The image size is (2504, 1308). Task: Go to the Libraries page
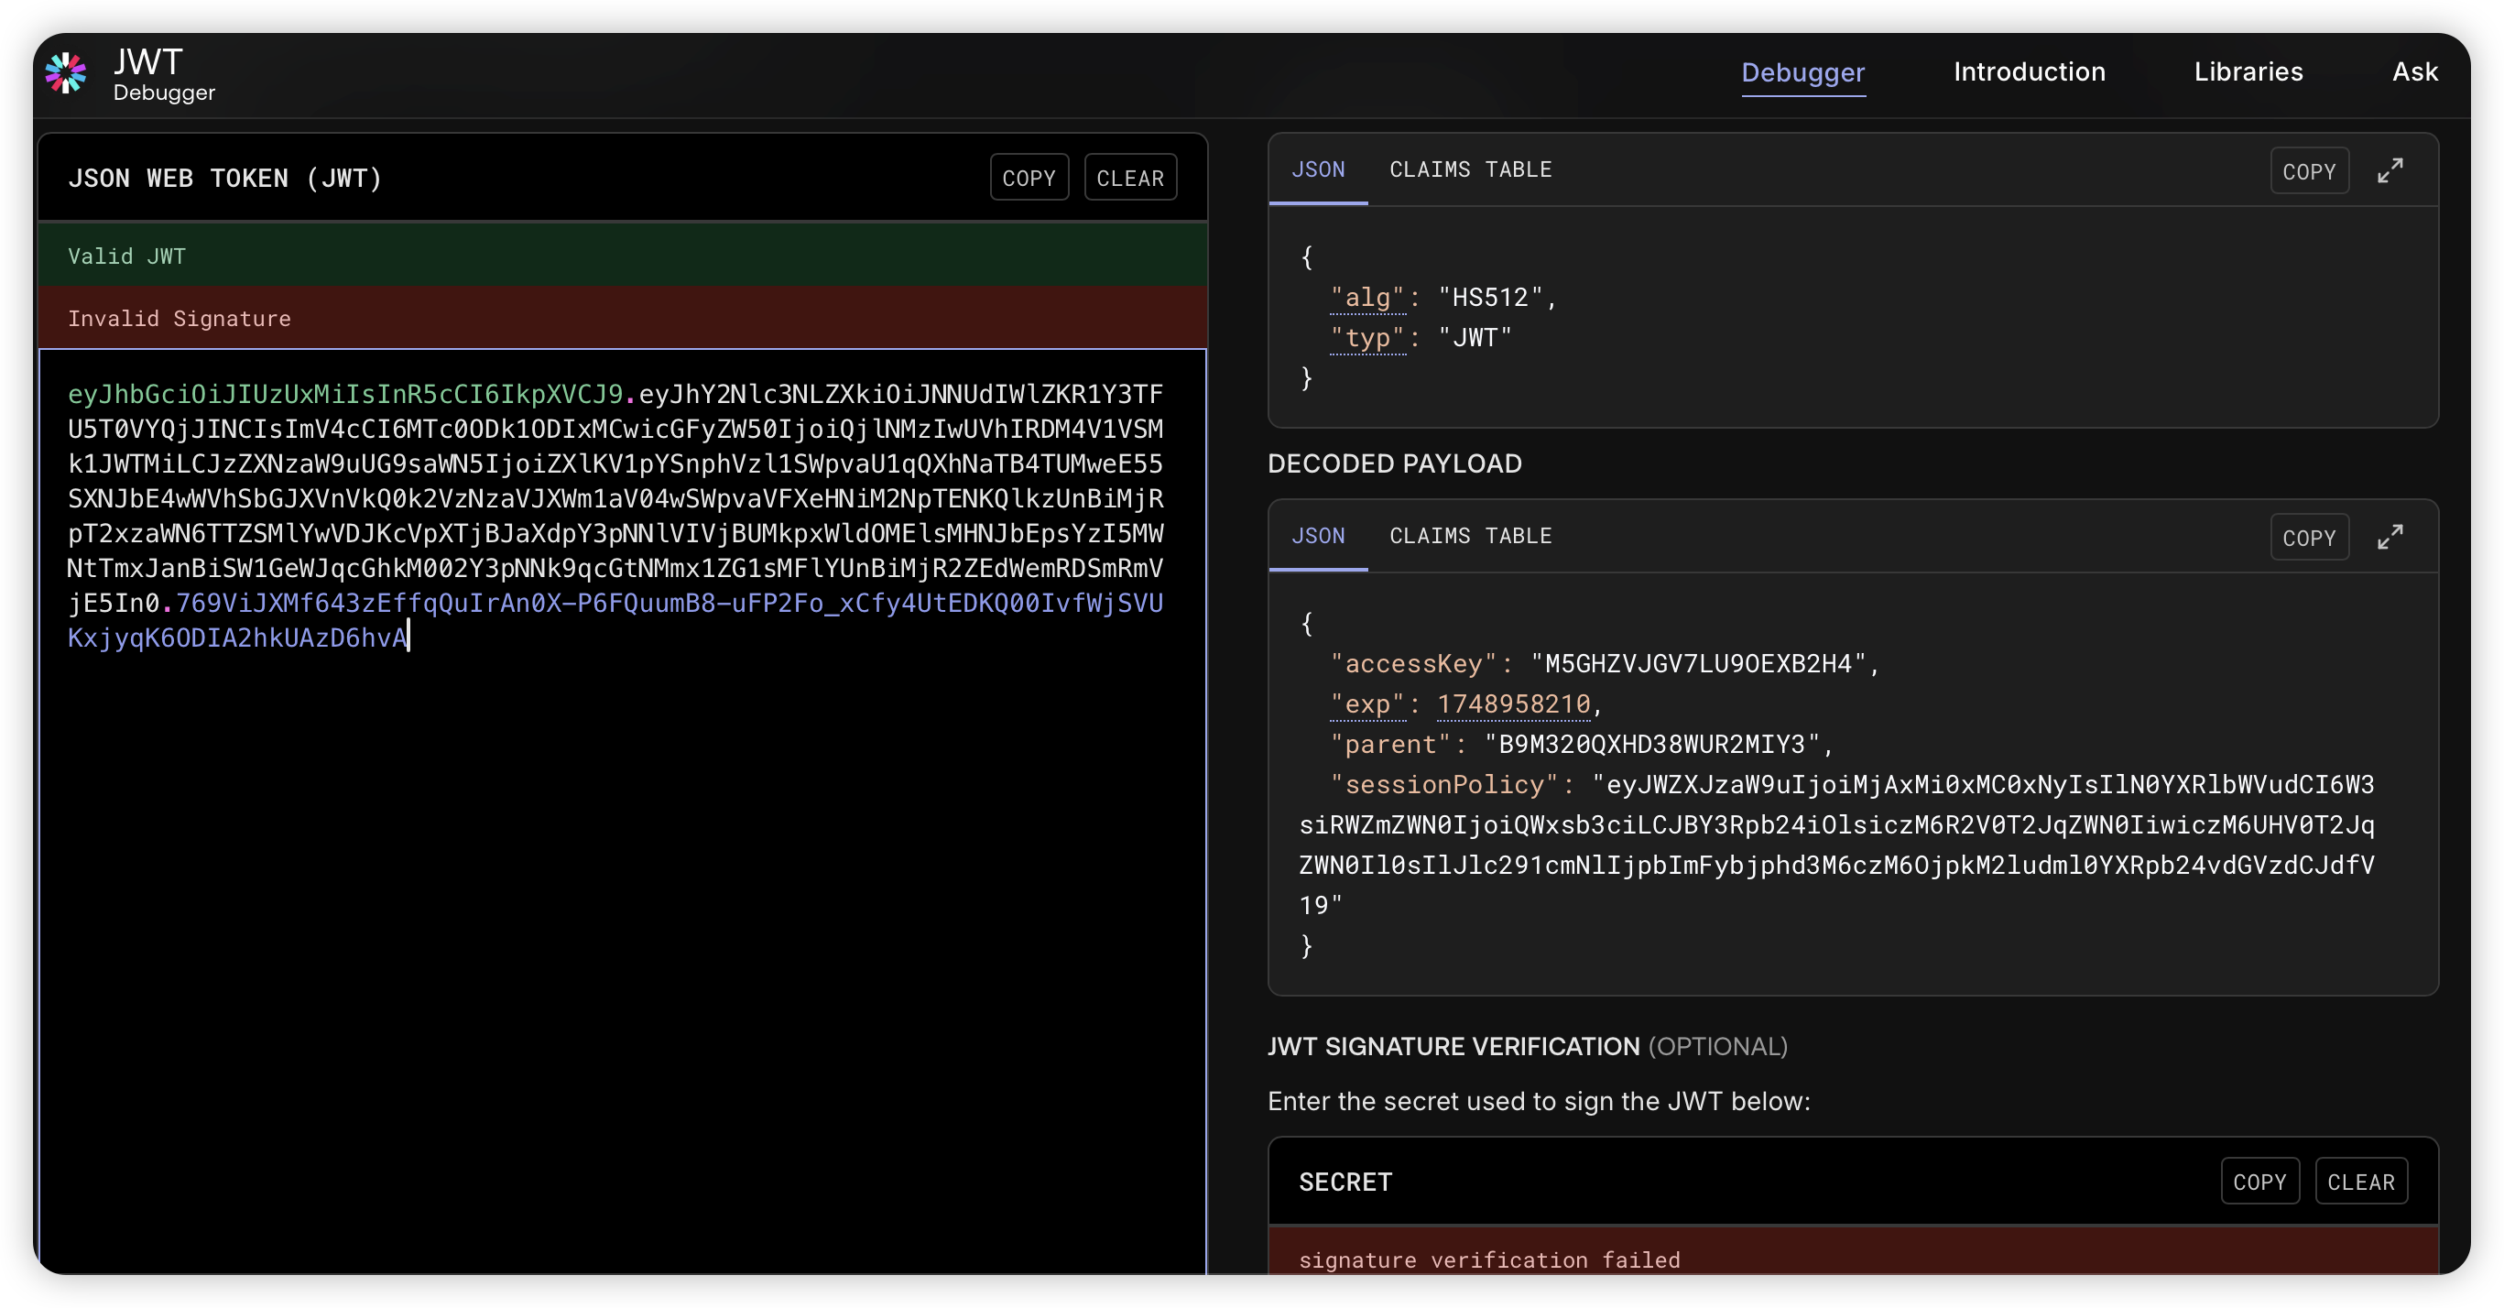point(2248,72)
